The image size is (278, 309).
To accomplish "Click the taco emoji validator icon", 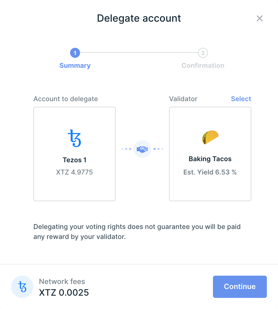I will 210,137.
